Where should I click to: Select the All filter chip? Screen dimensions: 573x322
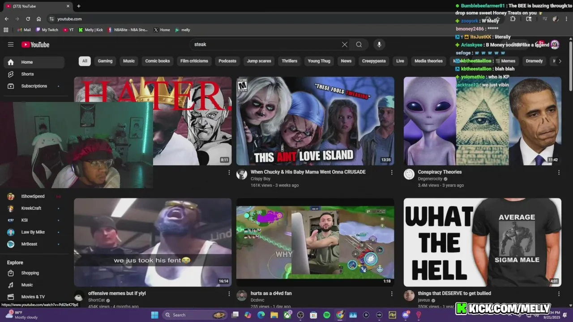[x=85, y=61]
